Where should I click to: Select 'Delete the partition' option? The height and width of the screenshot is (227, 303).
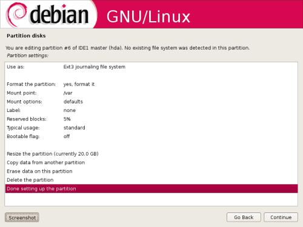[151, 180]
